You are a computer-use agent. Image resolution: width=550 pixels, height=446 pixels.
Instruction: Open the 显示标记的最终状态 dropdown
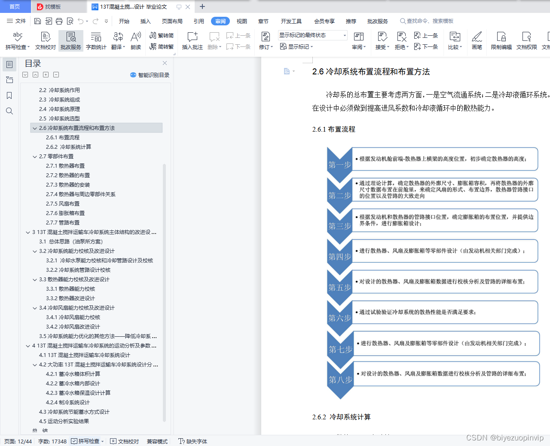click(x=312, y=35)
